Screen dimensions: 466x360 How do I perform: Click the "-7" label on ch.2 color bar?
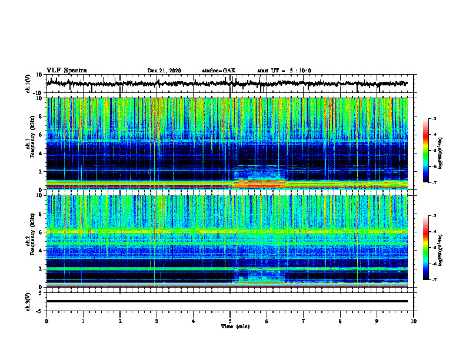tap(434, 279)
